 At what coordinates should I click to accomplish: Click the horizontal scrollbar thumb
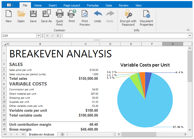point(139,134)
